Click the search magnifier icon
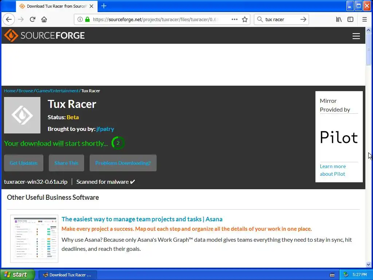Viewport: 373px width, 280px height. pyautogui.click(x=260, y=20)
